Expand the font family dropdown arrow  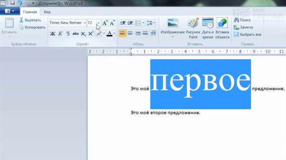point(84,23)
